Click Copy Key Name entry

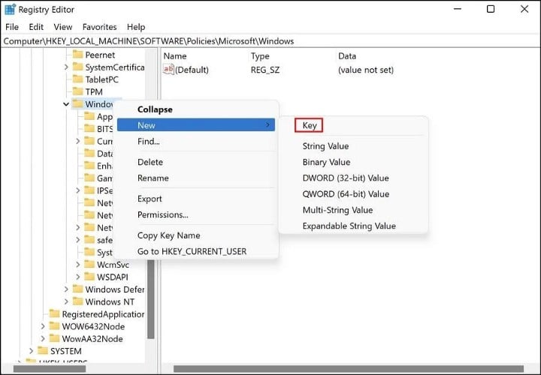click(x=169, y=235)
